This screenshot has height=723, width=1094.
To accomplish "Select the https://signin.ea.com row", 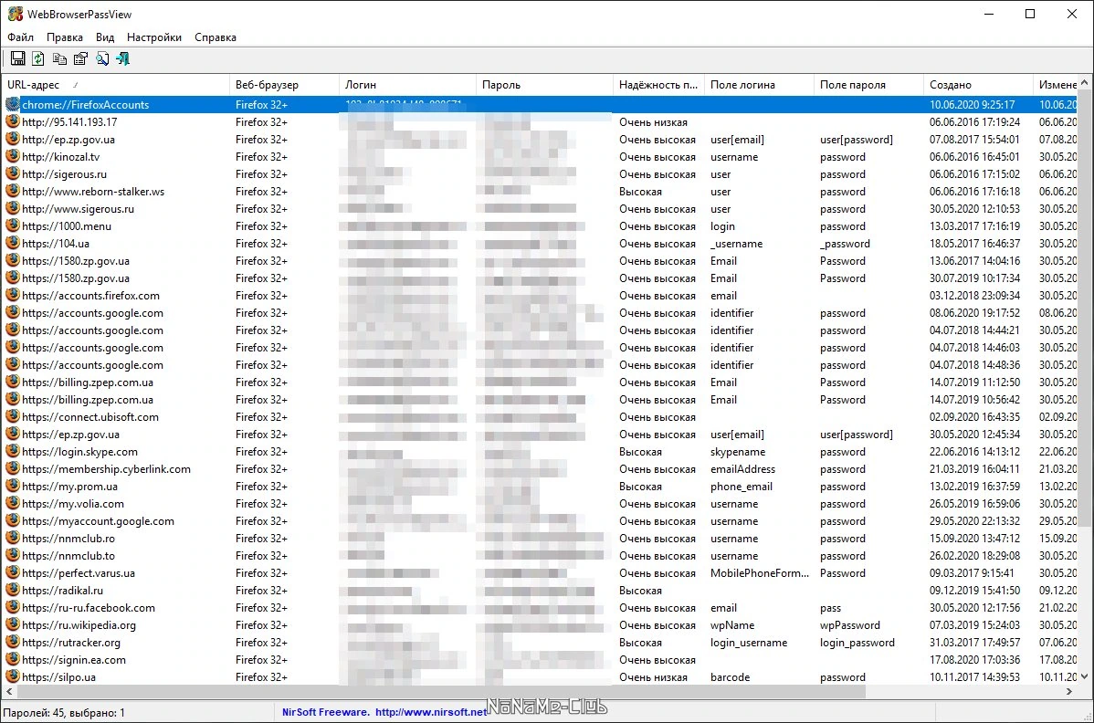I will point(540,659).
